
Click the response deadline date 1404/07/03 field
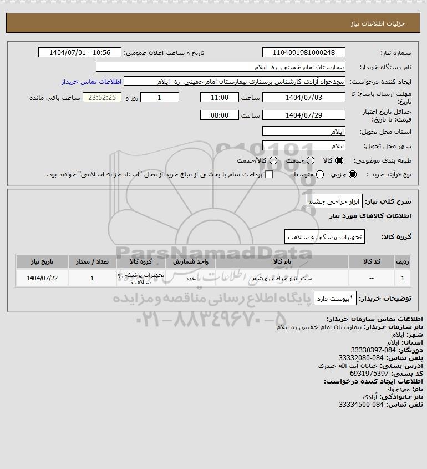(303, 98)
